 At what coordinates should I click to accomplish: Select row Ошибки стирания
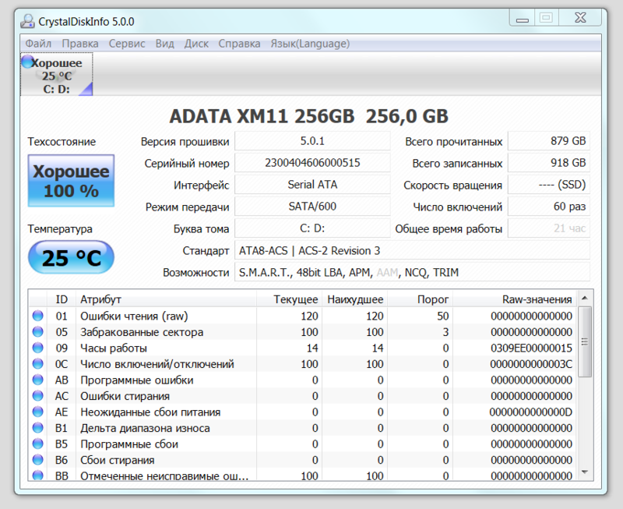[303, 396]
